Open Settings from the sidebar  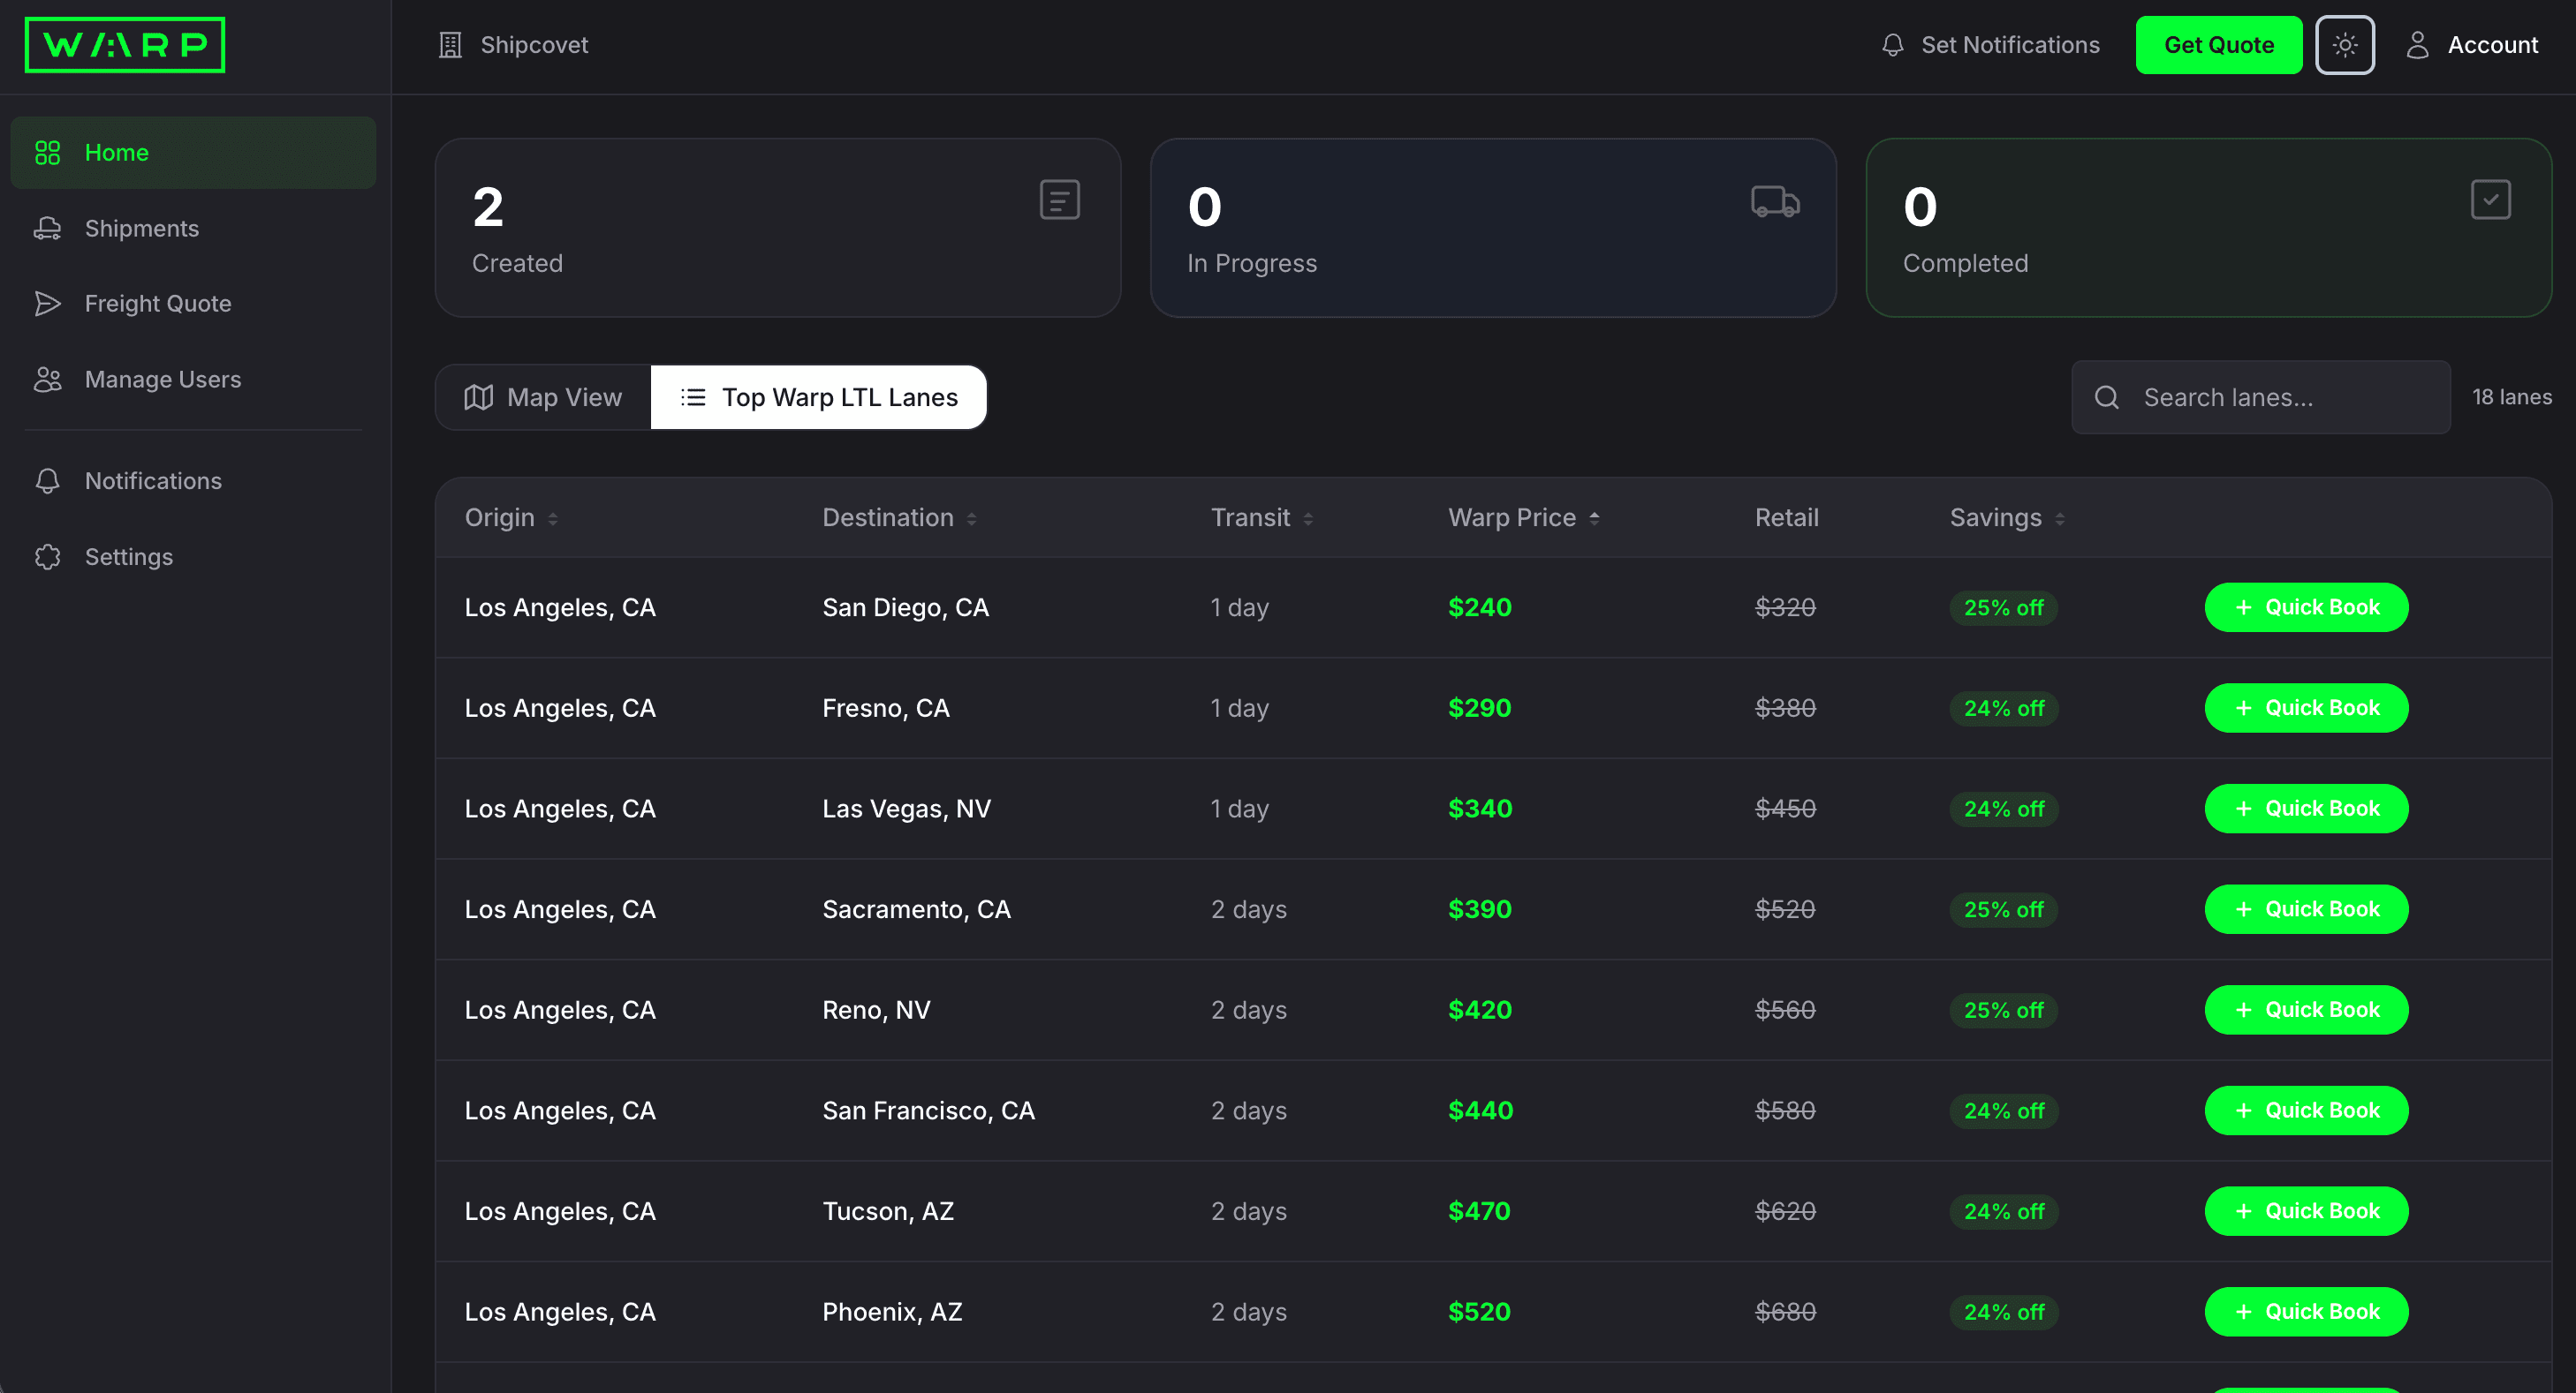(128, 557)
